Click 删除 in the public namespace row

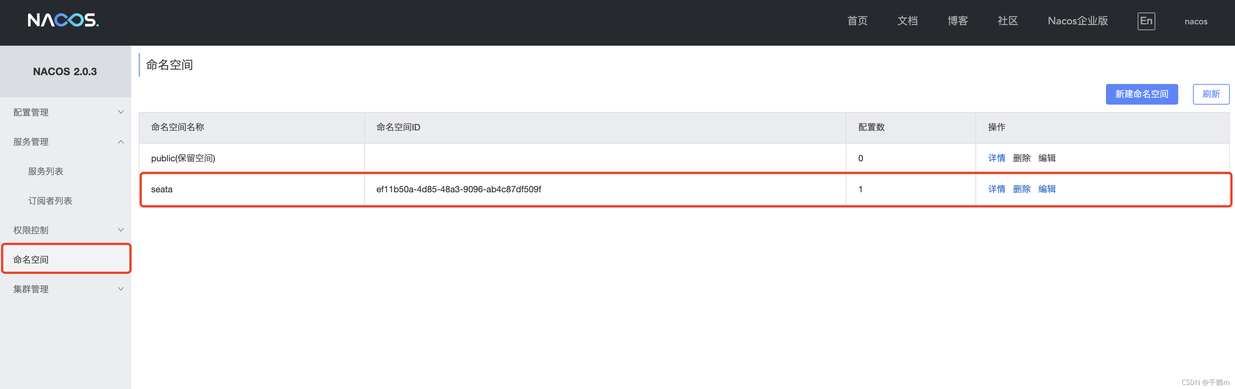[1022, 158]
